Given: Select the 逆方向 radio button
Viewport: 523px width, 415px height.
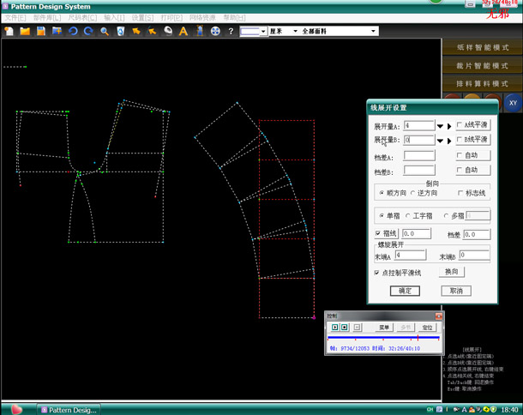Looking at the screenshot, I should point(413,193).
